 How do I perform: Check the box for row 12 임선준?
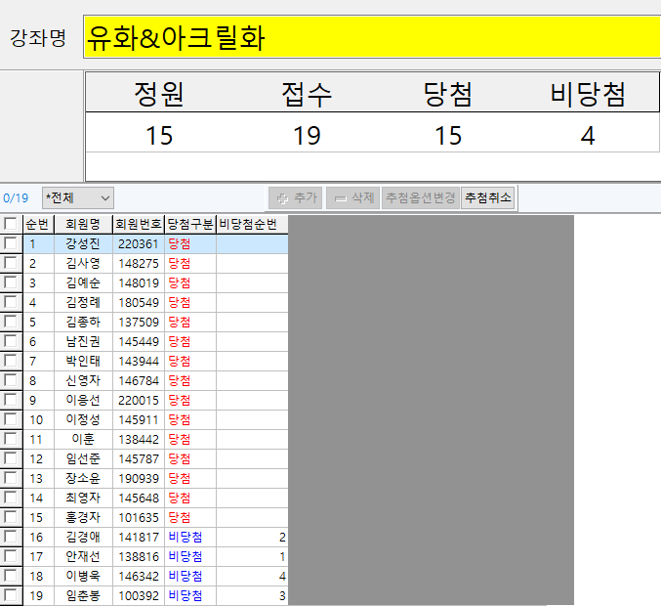pyautogui.click(x=10, y=458)
